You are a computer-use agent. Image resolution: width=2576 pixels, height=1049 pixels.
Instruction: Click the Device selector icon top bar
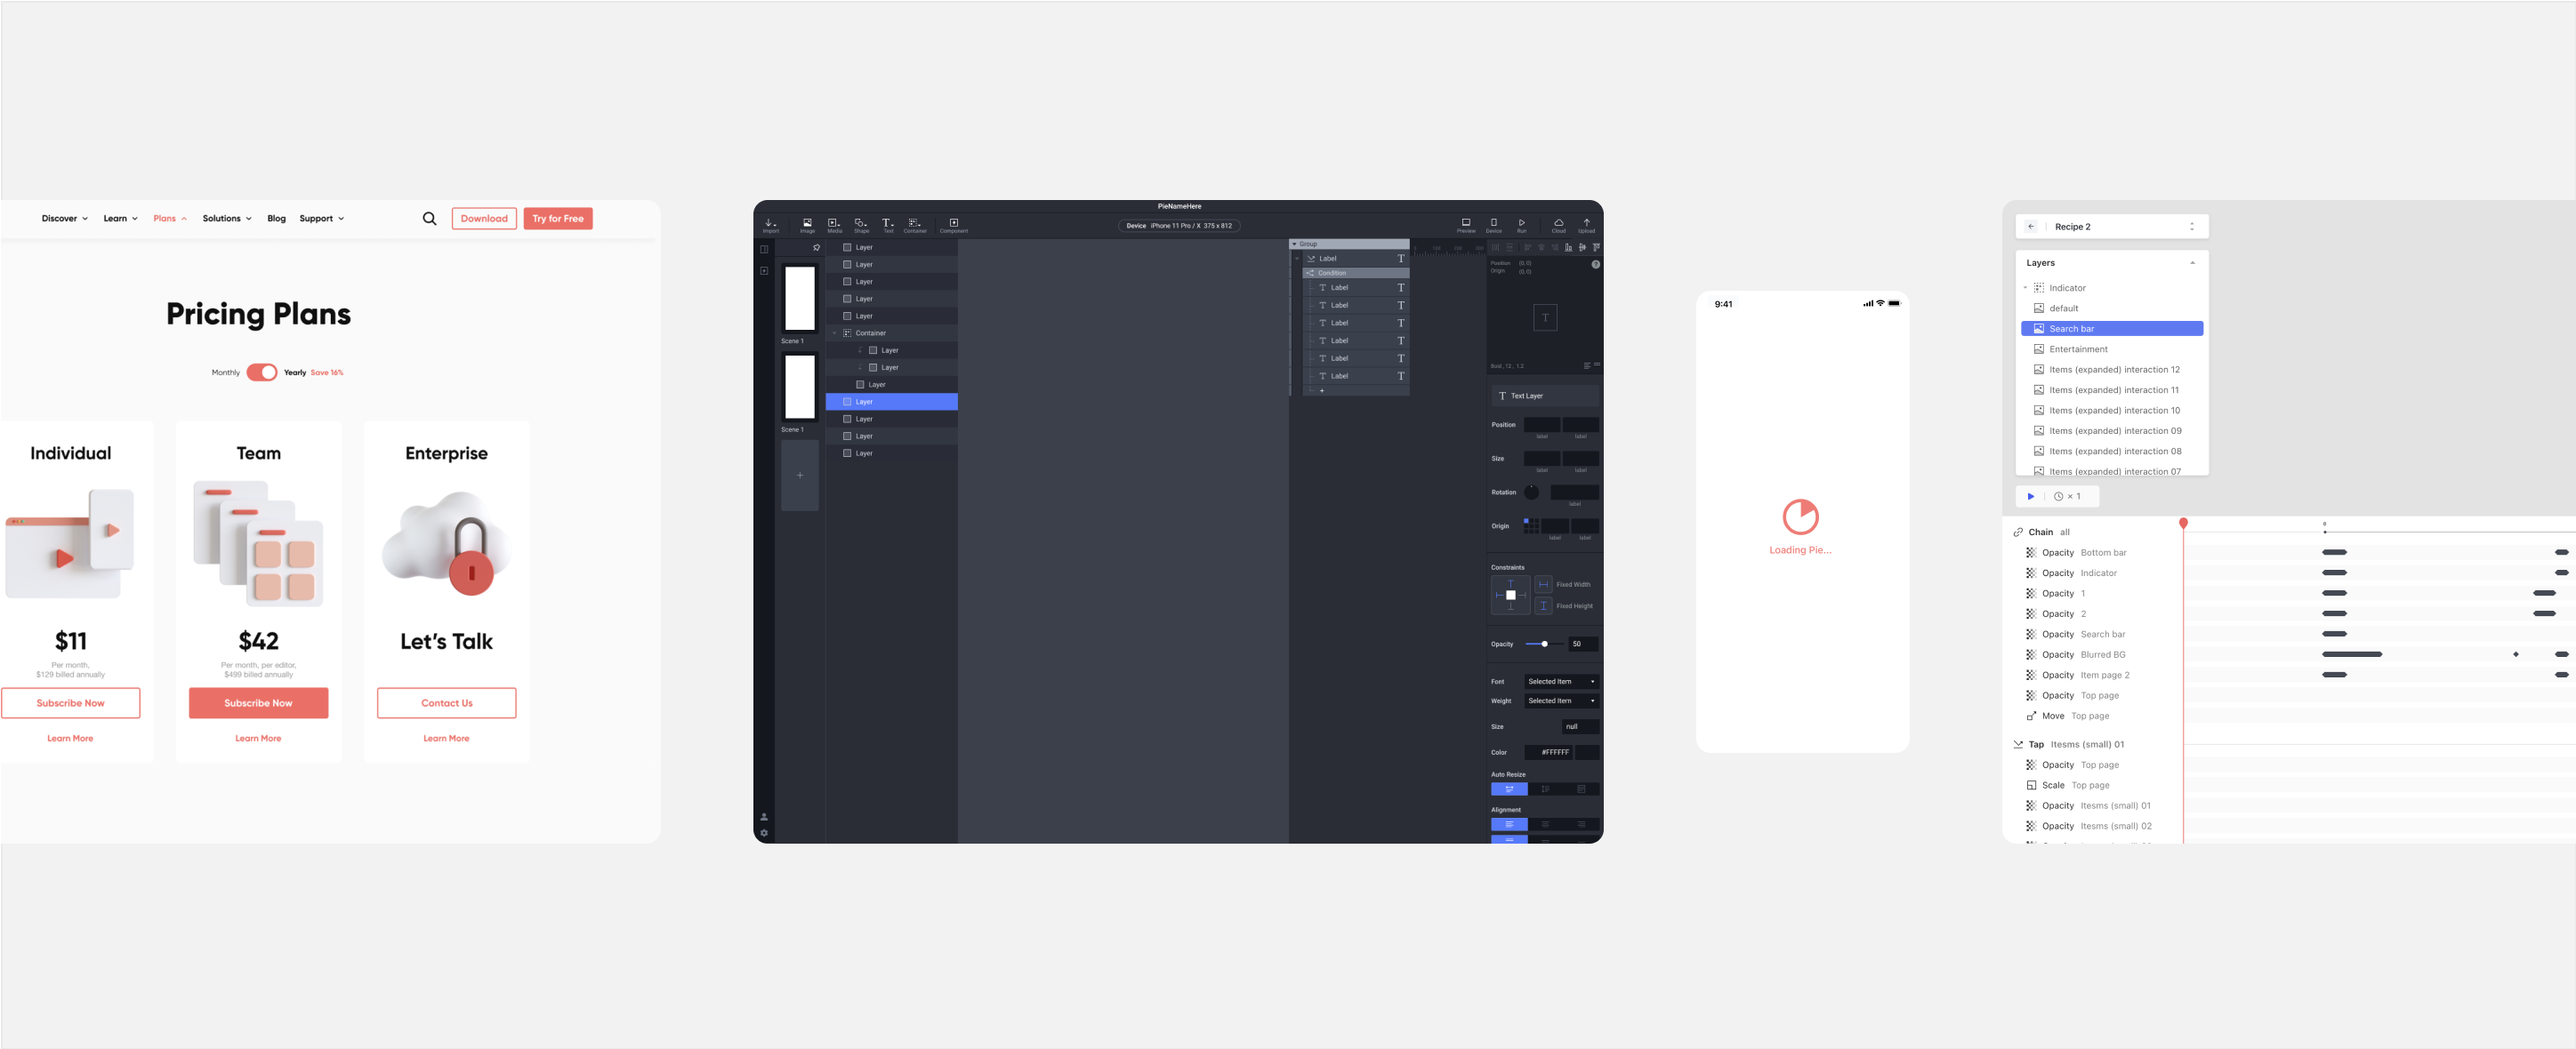(x=1493, y=223)
